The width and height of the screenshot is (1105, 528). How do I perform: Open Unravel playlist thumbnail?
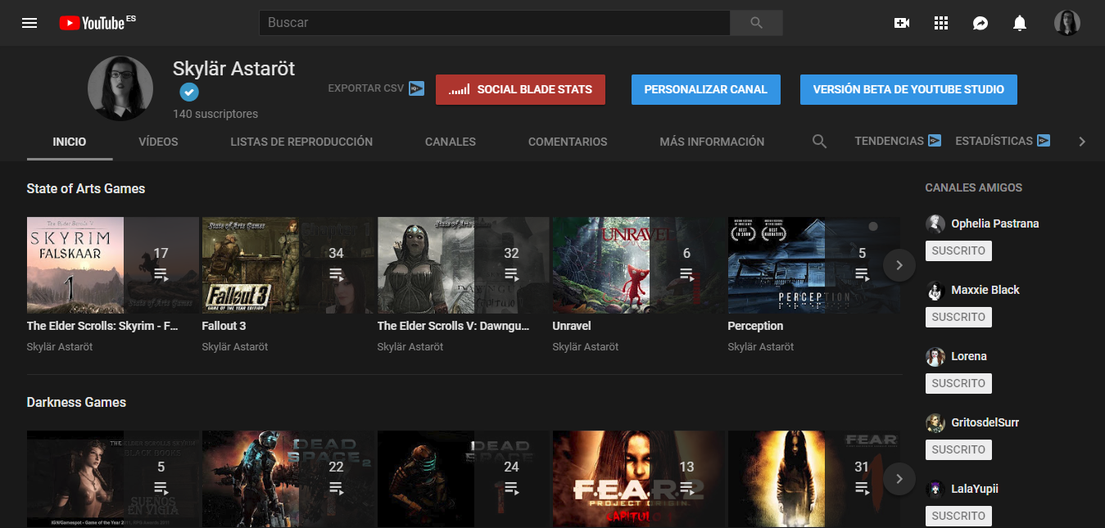coord(639,265)
